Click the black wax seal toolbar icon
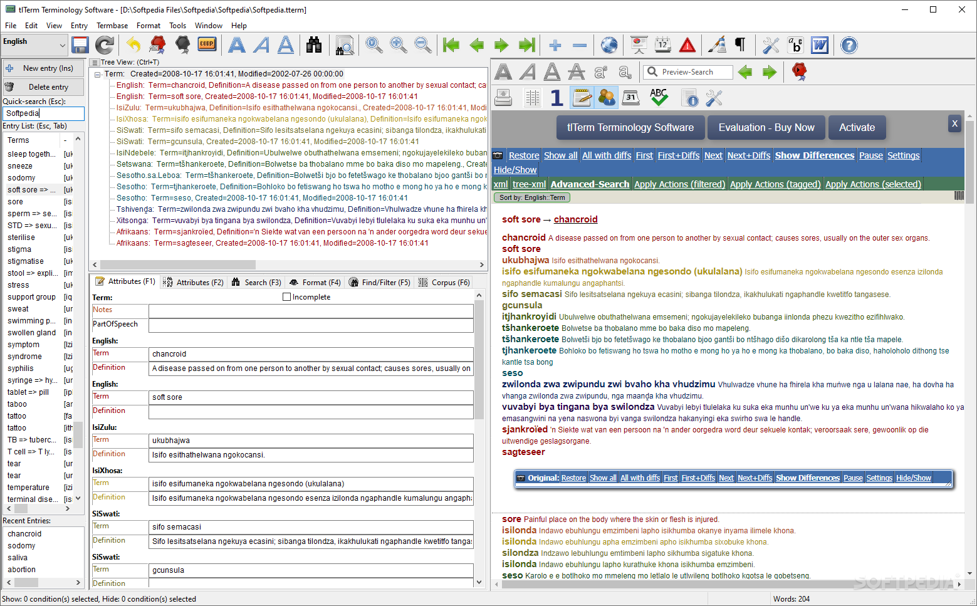This screenshot has width=977, height=606. [x=183, y=45]
